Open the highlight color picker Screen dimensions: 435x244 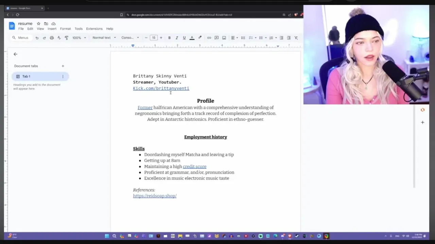(200, 38)
